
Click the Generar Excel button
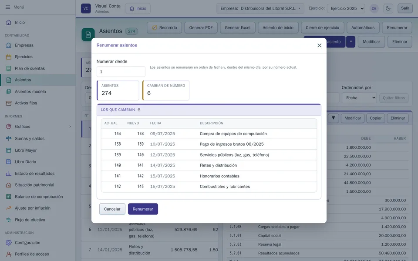point(238,28)
